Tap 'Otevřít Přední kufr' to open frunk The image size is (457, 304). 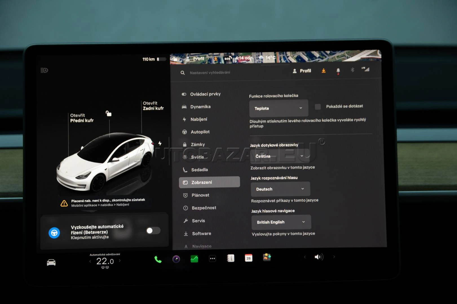click(x=82, y=118)
